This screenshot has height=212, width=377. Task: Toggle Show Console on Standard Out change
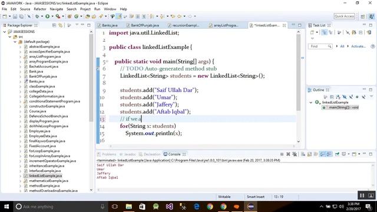pyautogui.click(x=322, y=154)
